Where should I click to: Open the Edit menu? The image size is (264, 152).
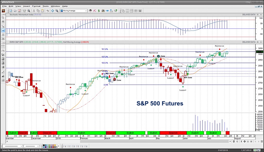pyautogui.click(x=11, y=6)
